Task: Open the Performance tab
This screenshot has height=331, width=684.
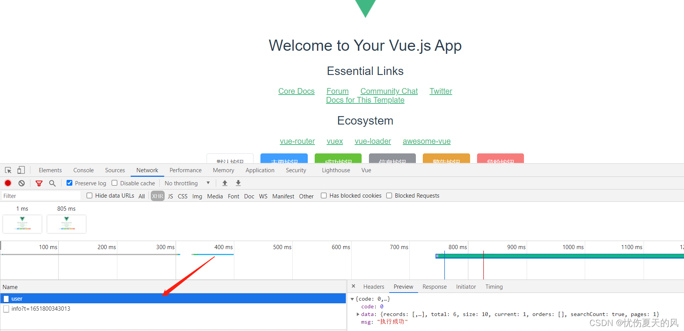Action: click(x=185, y=170)
